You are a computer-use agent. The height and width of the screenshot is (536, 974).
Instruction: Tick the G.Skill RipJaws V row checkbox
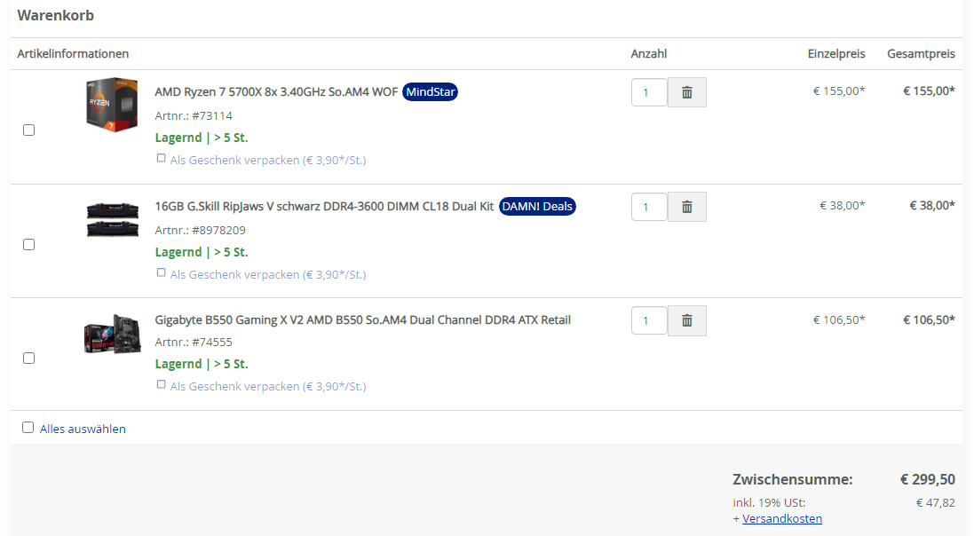28,244
